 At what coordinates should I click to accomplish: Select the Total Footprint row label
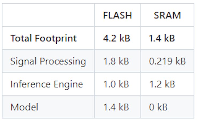(x=43, y=38)
